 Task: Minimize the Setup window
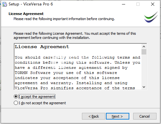[x=124, y=4]
